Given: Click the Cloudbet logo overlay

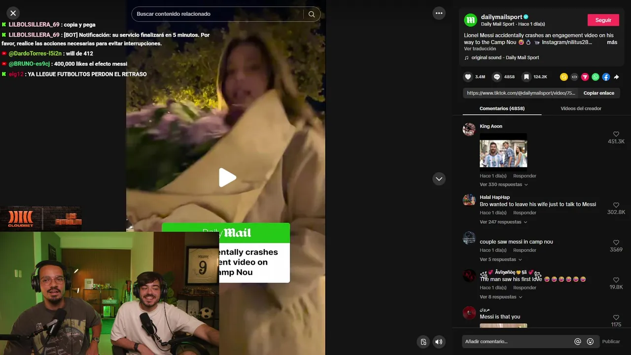Looking at the screenshot, I should pyautogui.click(x=20, y=219).
